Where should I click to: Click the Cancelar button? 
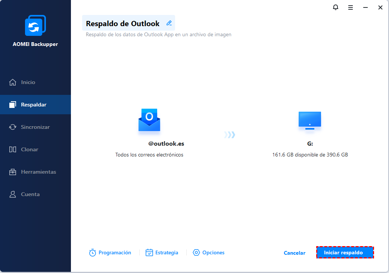pos(295,253)
